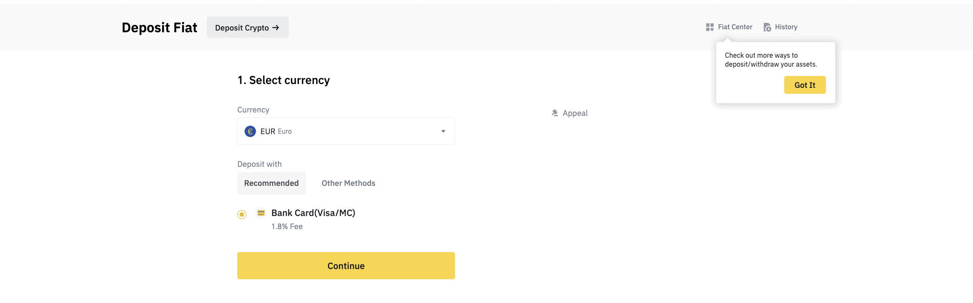Open the History link
This screenshot has width=973, height=303.
786,27
